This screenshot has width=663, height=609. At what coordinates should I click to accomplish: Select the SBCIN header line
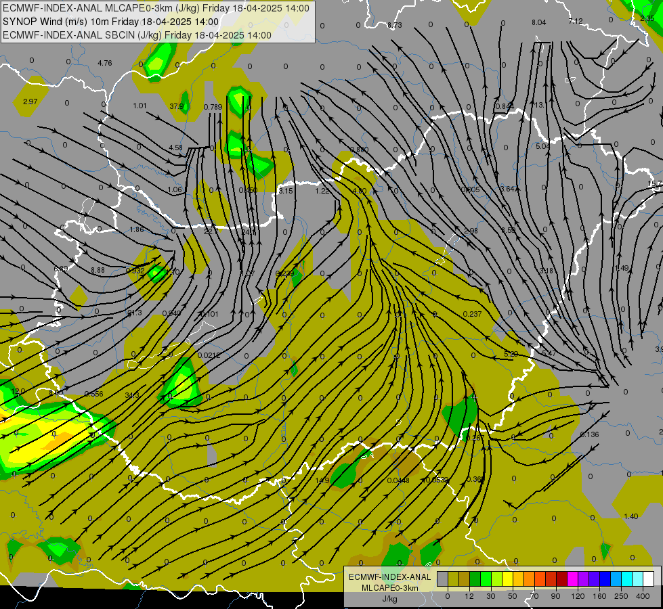[x=137, y=35]
